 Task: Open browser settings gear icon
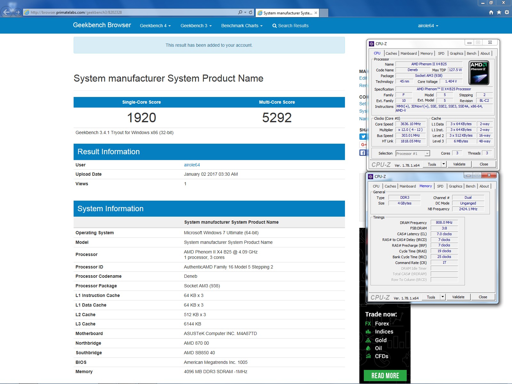tap(507, 12)
